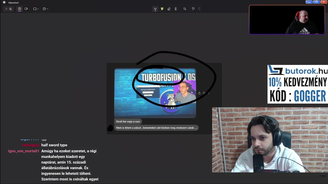Open the snip shape mode dropdown
This screenshot has width=328, height=184.
36,9
